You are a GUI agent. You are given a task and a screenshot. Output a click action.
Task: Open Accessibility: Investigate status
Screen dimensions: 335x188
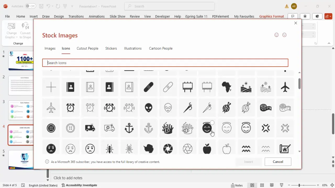tap(79, 185)
